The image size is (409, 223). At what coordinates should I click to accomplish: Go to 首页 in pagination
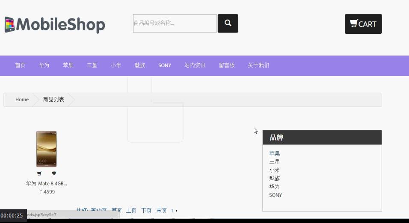pos(117,210)
